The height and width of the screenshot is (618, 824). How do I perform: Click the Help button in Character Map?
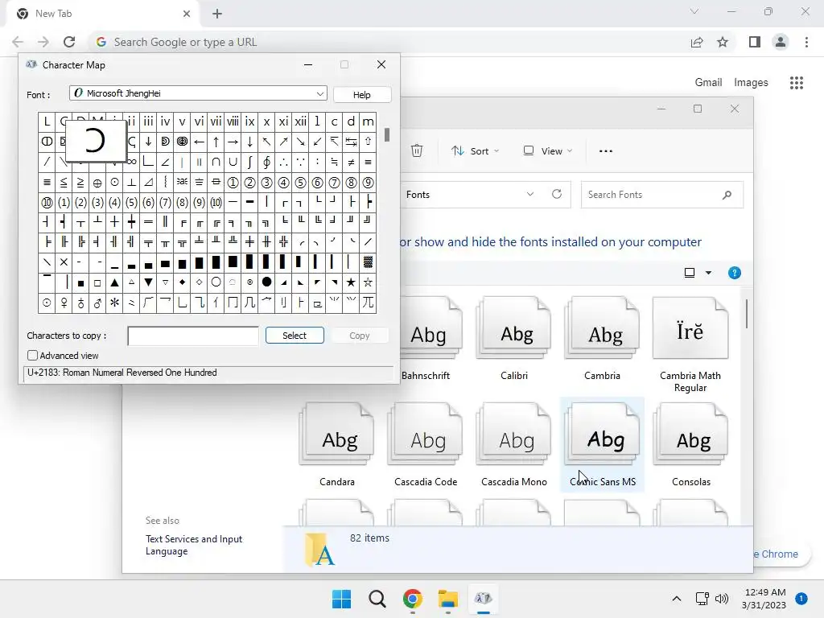(361, 95)
